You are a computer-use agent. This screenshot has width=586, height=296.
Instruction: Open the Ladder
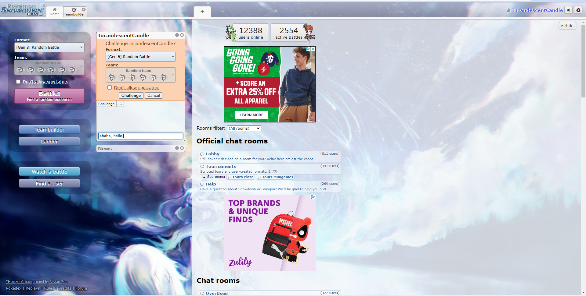(49, 141)
